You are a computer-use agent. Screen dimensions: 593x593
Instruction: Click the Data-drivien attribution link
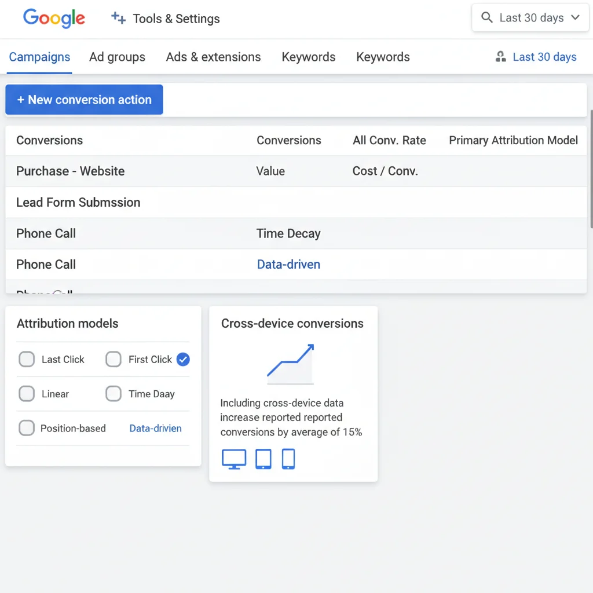(155, 428)
